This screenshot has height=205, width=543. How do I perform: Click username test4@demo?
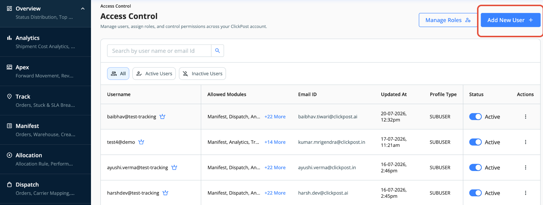point(121,142)
